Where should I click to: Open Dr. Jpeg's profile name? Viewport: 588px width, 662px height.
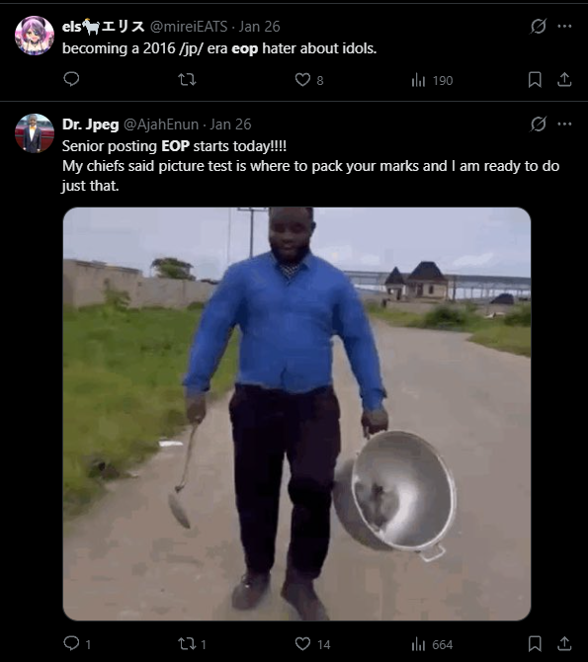90,124
